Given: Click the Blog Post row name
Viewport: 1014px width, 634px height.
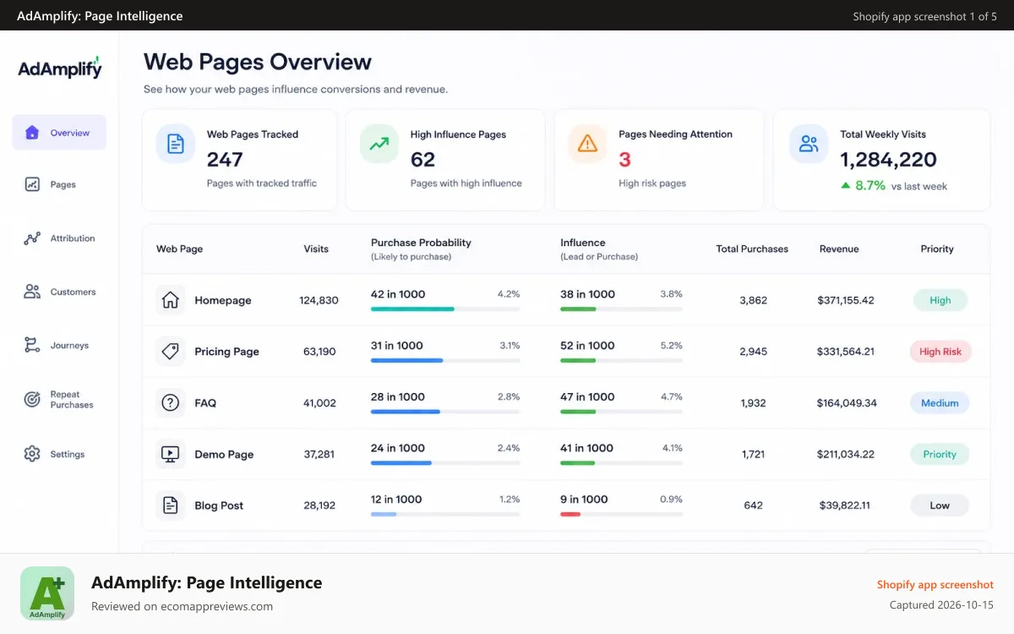Looking at the screenshot, I should (219, 506).
